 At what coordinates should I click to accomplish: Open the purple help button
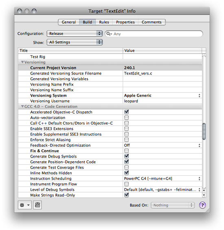(x=202, y=205)
